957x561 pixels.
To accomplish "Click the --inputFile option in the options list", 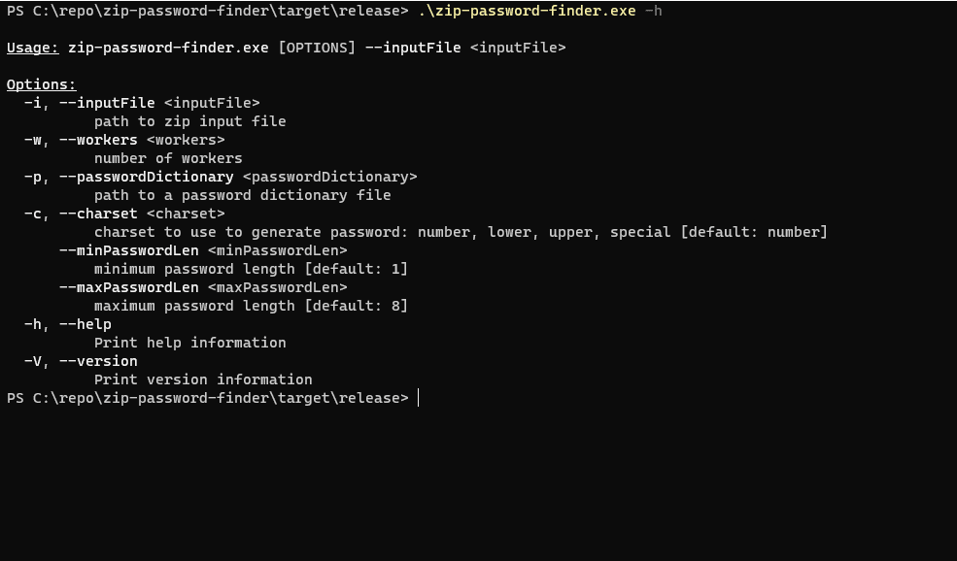I will (107, 103).
